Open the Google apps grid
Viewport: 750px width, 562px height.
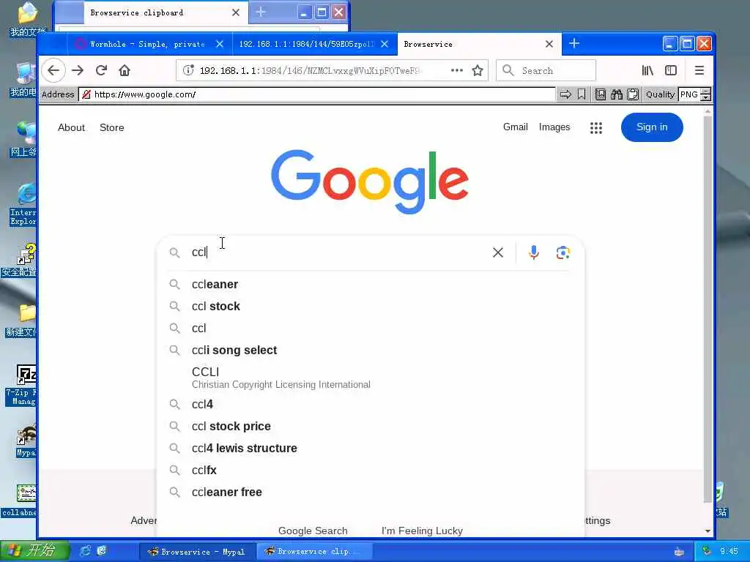point(596,127)
